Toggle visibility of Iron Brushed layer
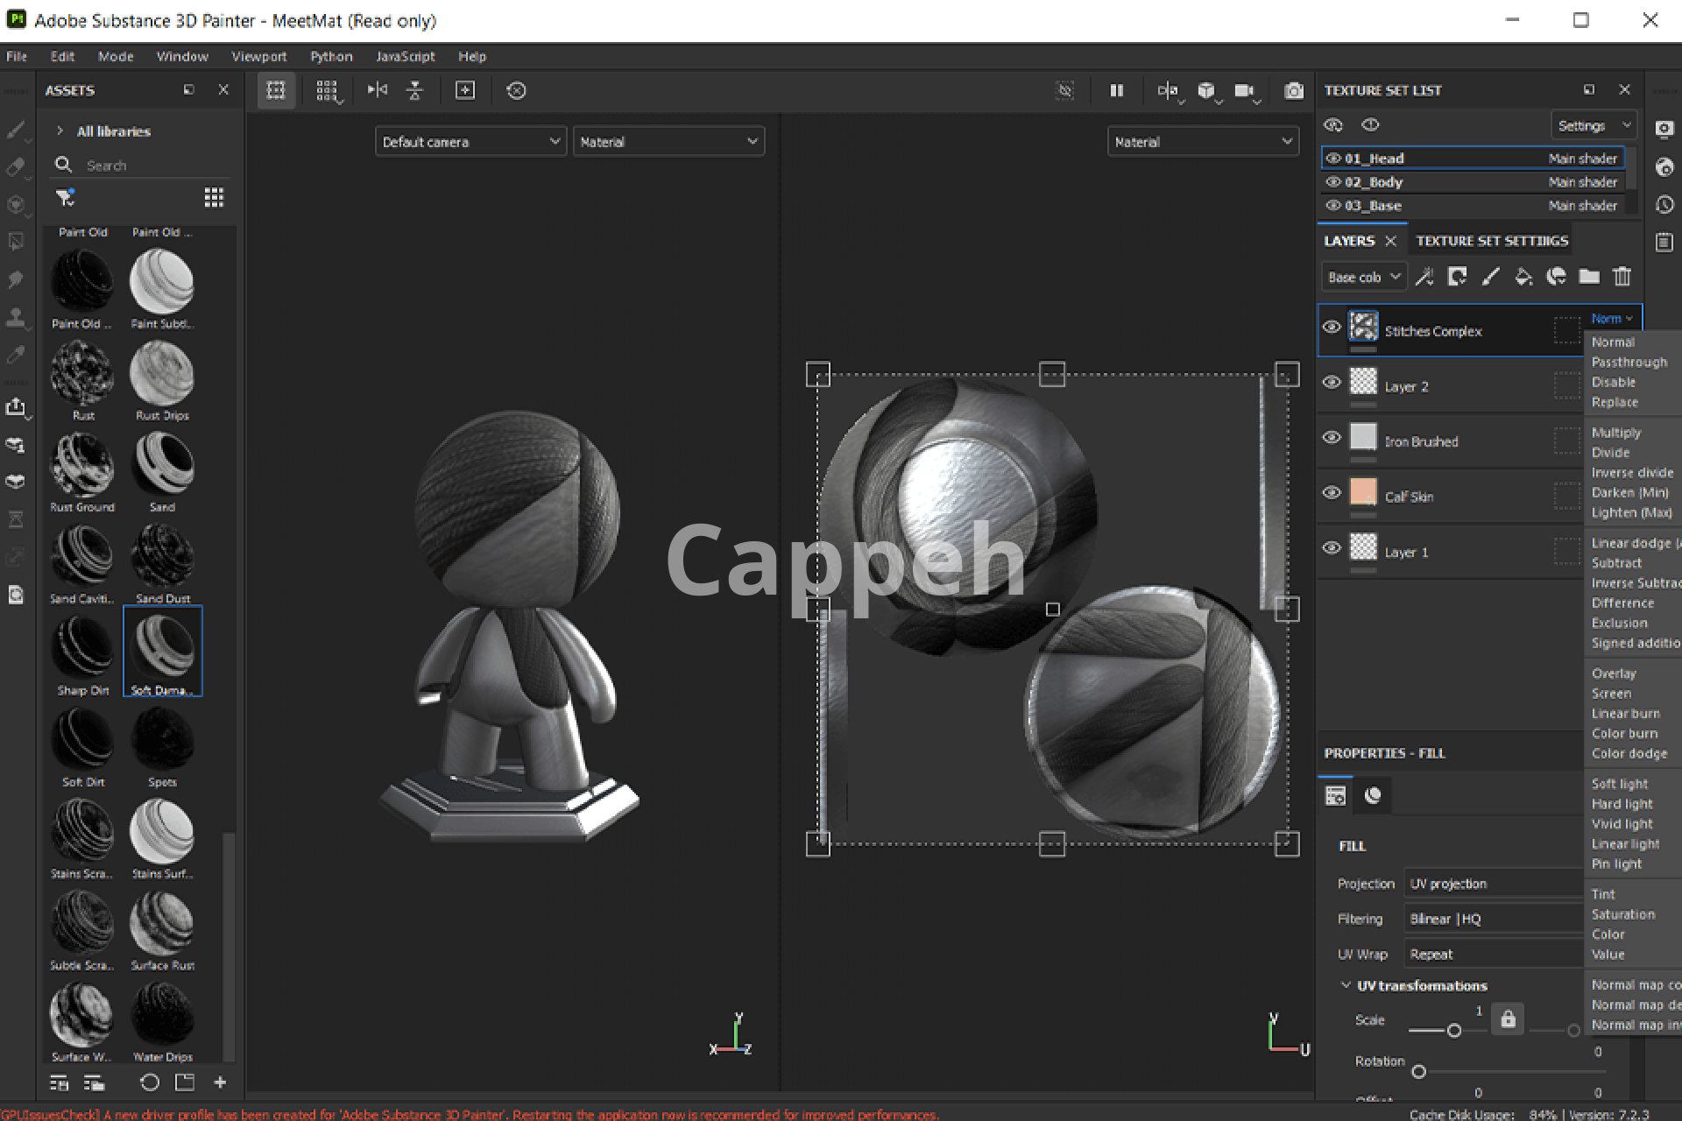Image resolution: width=1682 pixels, height=1121 pixels. point(1332,438)
